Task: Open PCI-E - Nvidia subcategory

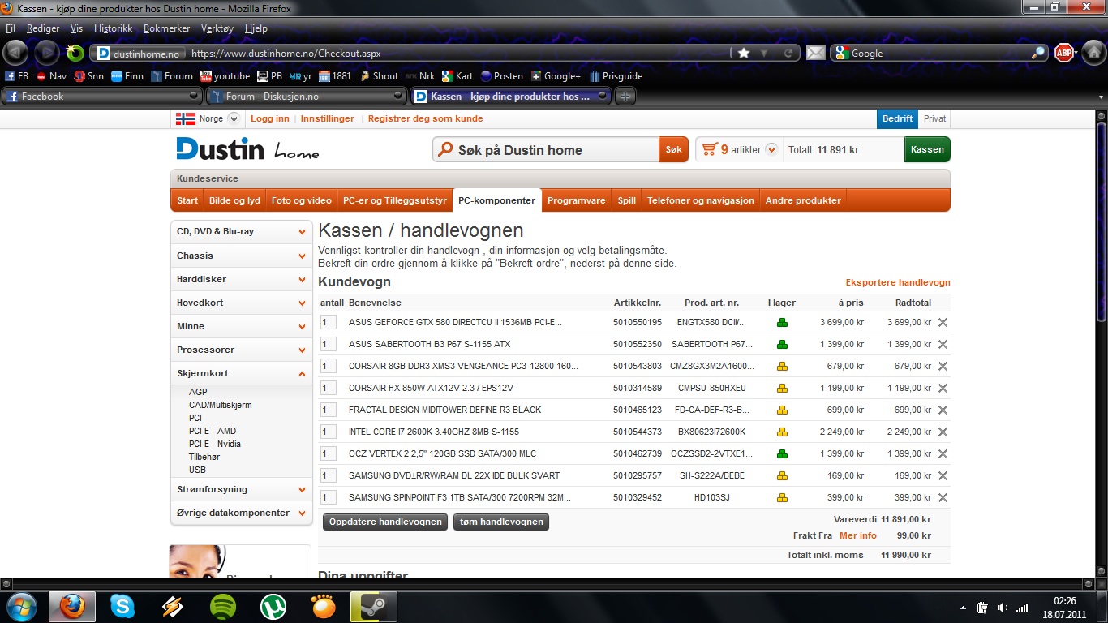Action: 215,444
